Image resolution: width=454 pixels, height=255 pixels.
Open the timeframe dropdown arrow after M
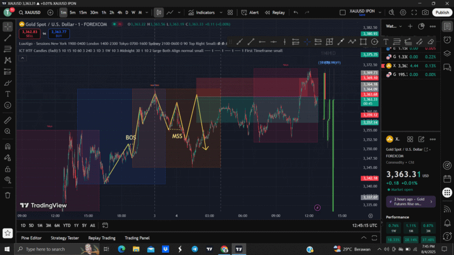[148, 12]
